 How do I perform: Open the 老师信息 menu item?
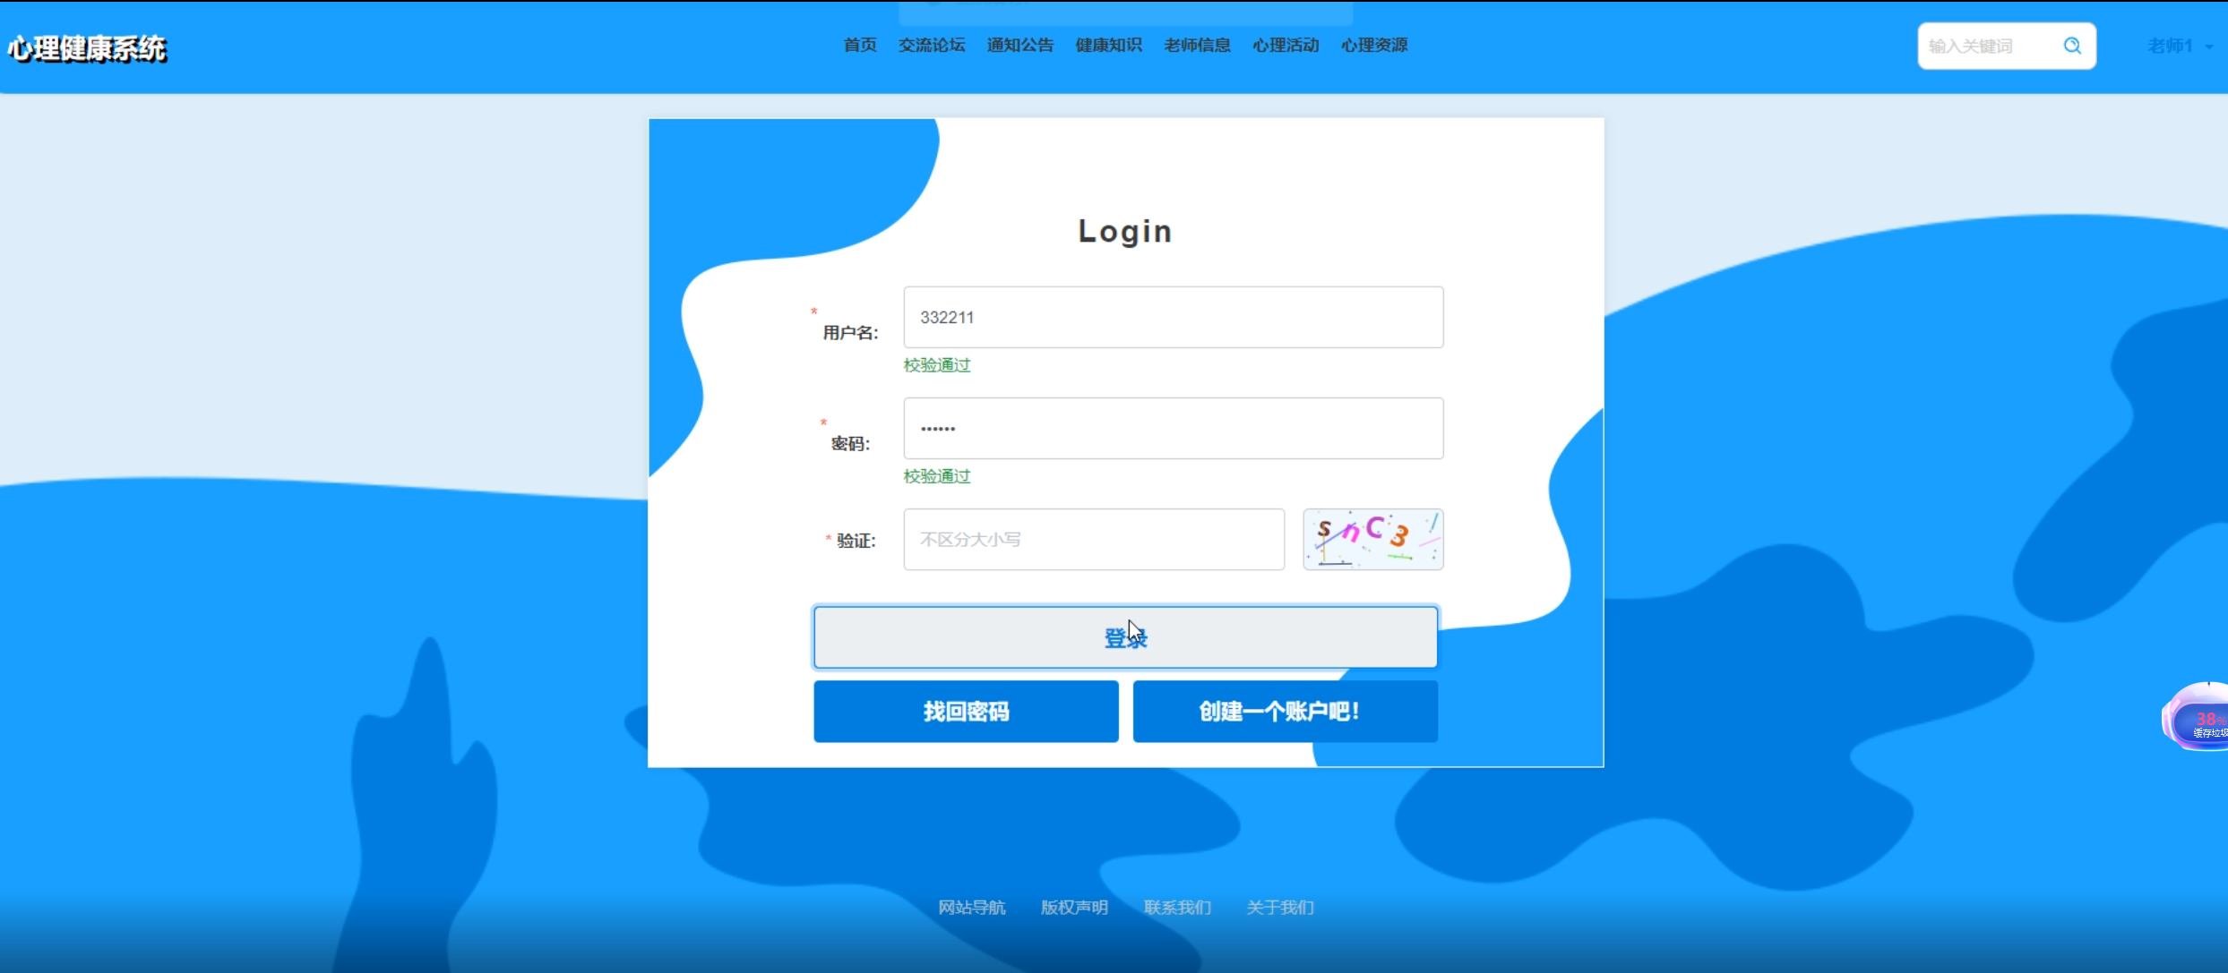tap(1197, 45)
